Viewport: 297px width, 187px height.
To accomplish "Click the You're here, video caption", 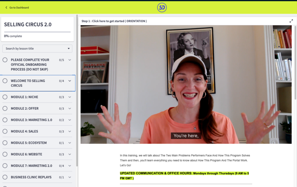I will point(186,136).
